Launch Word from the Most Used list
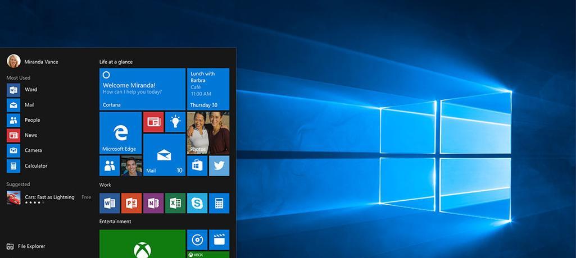The width and height of the screenshot is (576, 258). tap(22, 90)
